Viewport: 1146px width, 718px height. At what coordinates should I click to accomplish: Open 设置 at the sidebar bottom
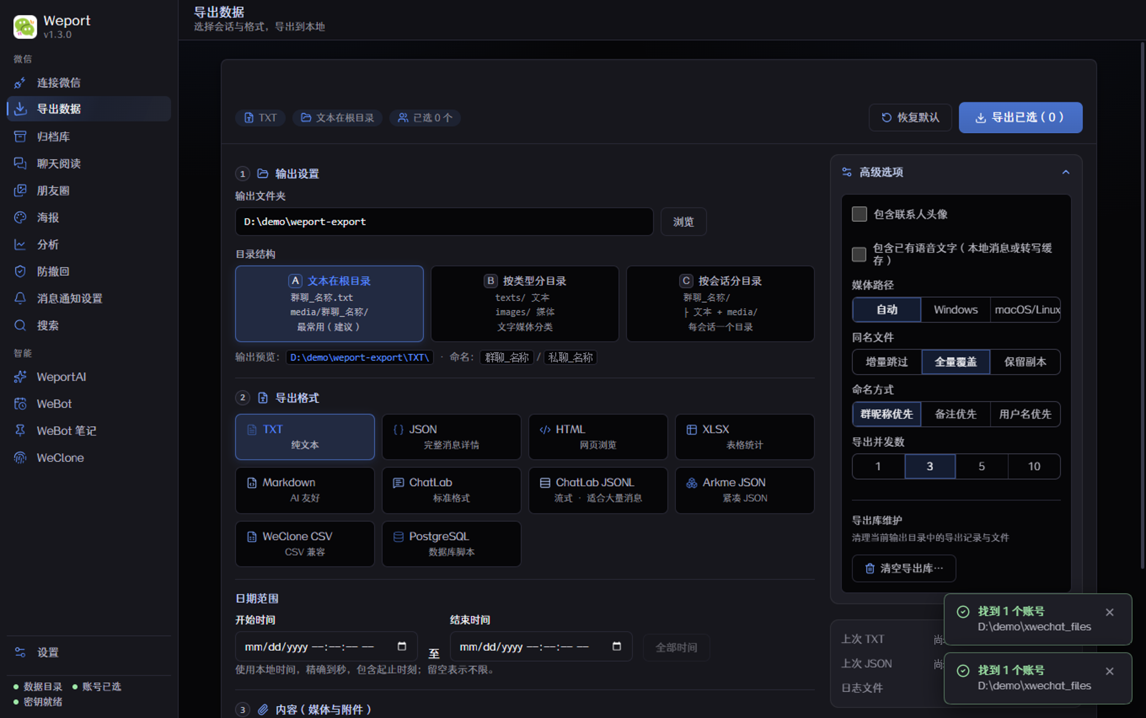(x=89, y=652)
